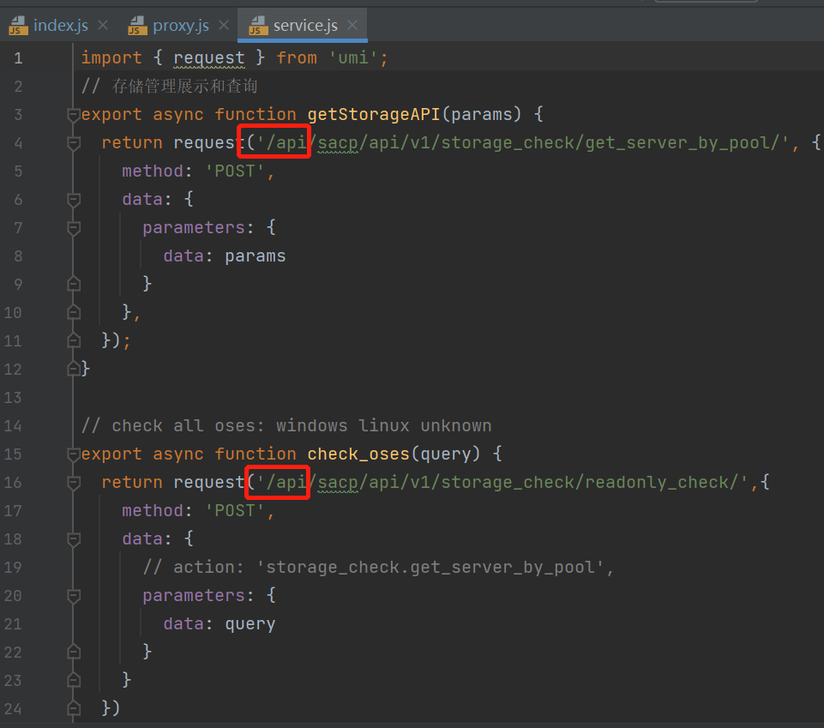This screenshot has height=728, width=824.
Task: Collapse the request call block at line 4
Action: tap(74, 143)
